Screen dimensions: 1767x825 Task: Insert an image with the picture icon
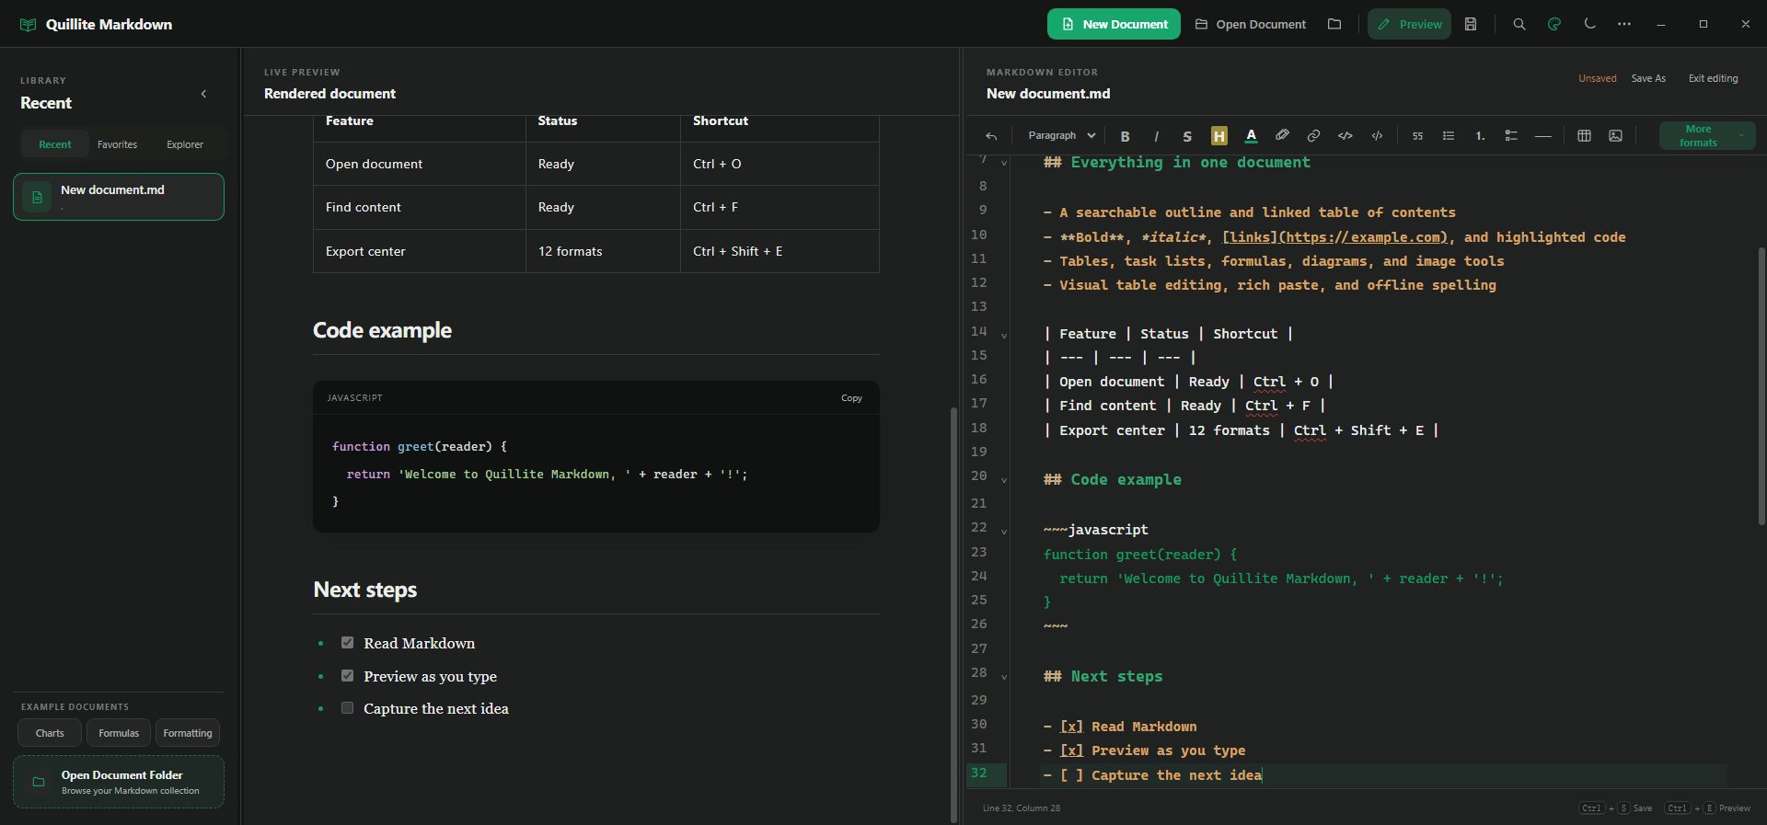[x=1615, y=135]
